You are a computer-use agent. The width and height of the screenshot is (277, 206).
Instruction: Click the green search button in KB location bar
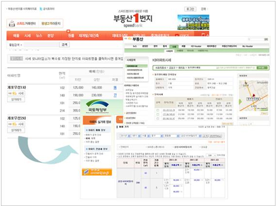(262, 67)
